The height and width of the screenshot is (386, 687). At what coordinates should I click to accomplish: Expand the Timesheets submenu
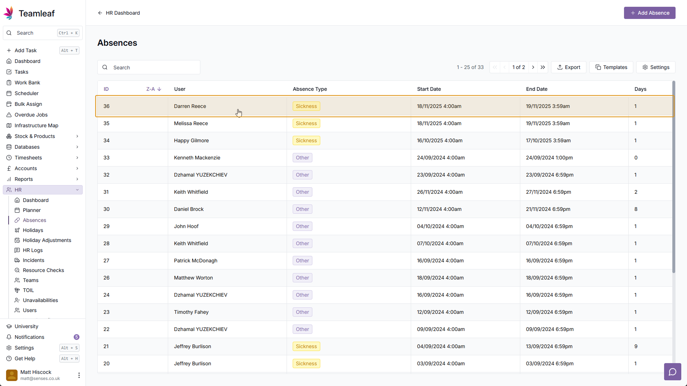click(x=77, y=158)
